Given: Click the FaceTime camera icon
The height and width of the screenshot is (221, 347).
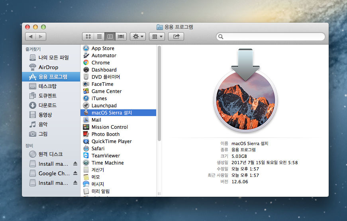Looking at the screenshot, I should click(86, 84).
